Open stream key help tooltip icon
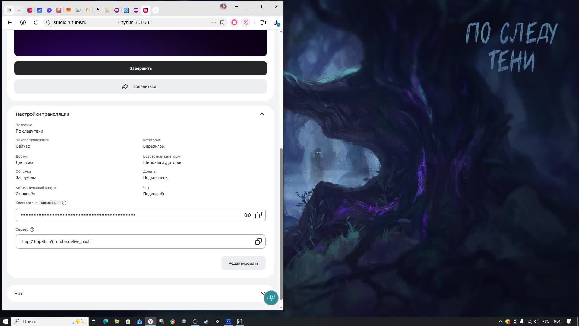The width and height of the screenshot is (579, 326). [64, 203]
